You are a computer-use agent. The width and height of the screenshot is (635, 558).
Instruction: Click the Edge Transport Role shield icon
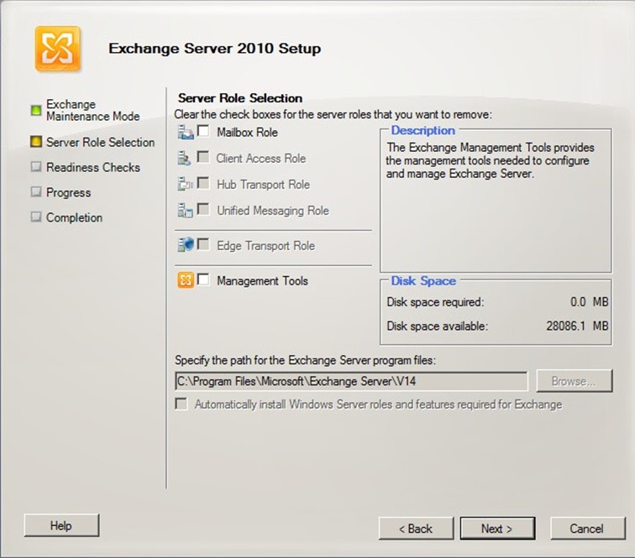(186, 245)
